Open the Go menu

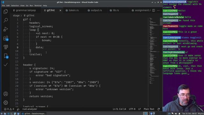pyautogui.click(x=27, y=6)
